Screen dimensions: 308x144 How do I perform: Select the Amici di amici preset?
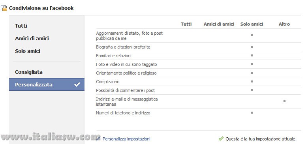(32, 38)
